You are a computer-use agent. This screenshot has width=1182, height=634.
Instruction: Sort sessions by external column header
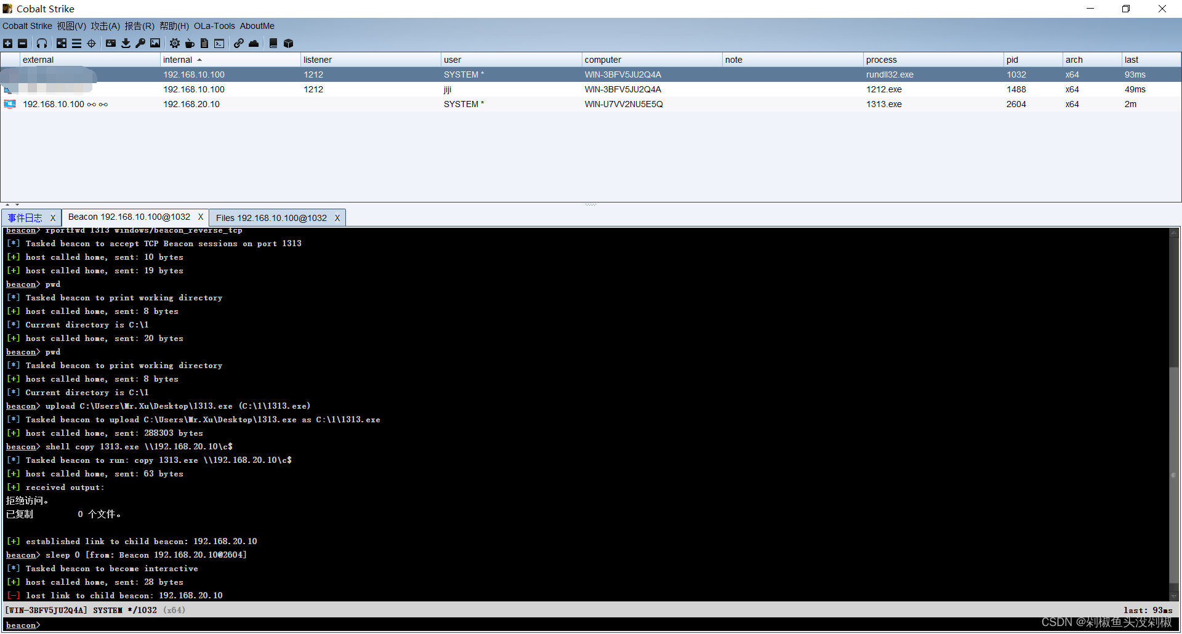pos(89,60)
